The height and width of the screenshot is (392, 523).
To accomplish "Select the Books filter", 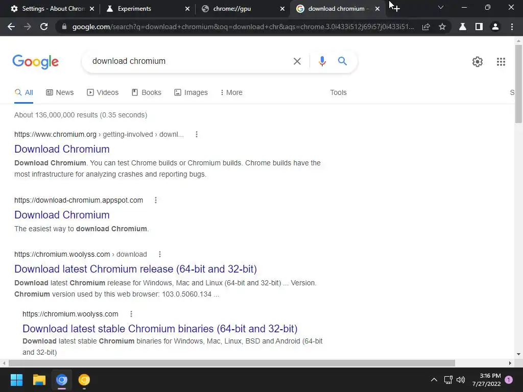I will click(x=147, y=93).
